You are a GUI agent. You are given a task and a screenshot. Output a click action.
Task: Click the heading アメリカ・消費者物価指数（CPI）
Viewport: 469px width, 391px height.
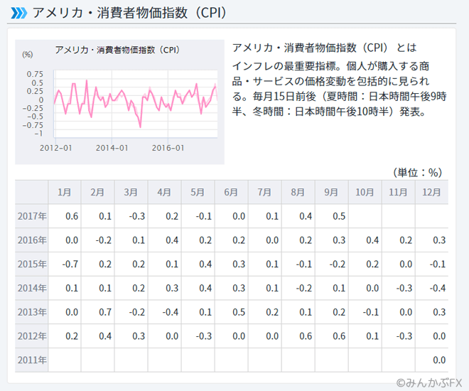click(x=129, y=13)
